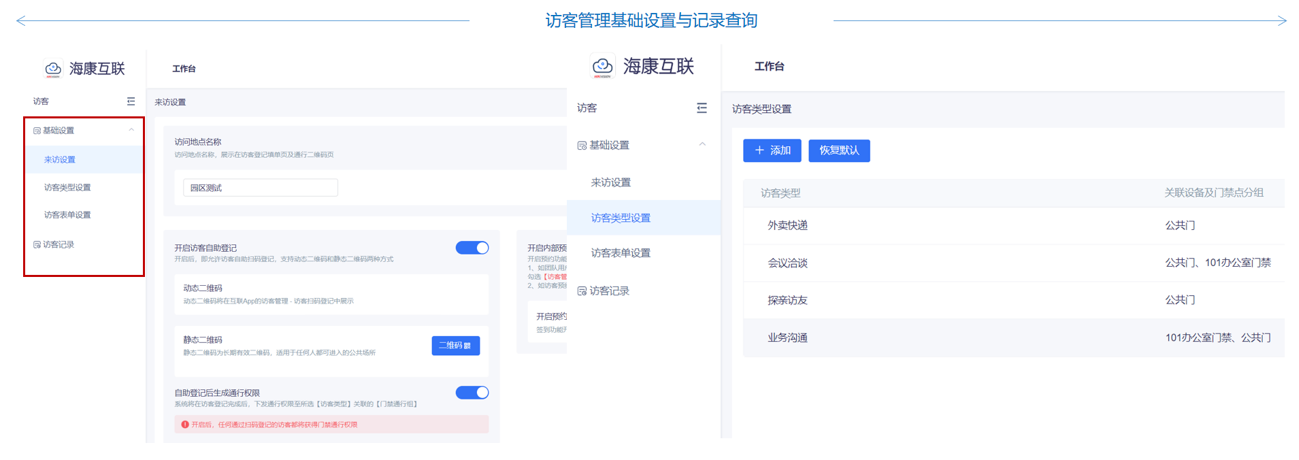The height and width of the screenshot is (460, 1299).
Task: Select the highlighted 来访设置 menu item
Action: coord(60,160)
